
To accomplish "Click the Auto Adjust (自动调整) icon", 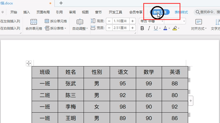I will (x=80, y=22).
